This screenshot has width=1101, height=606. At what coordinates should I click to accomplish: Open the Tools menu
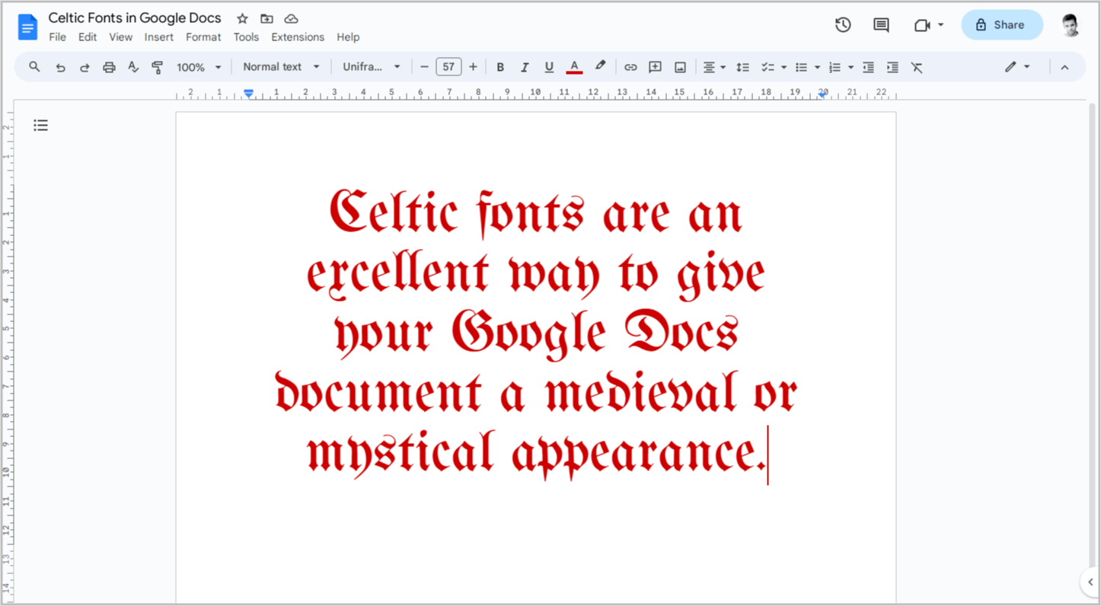(x=246, y=37)
